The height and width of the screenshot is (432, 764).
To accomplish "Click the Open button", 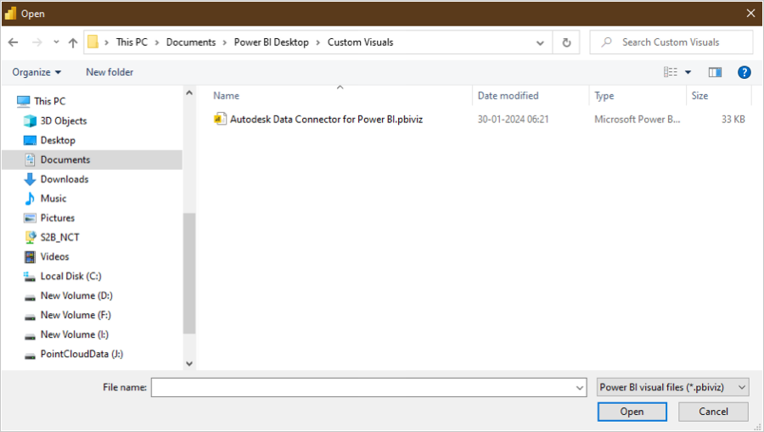I will [x=632, y=412].
